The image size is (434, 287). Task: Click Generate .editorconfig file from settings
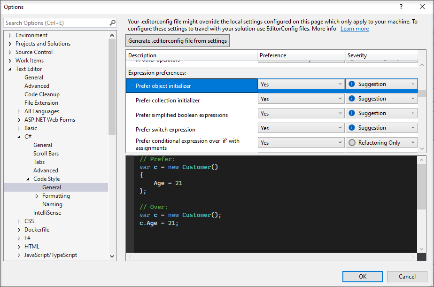pos(178,40)
